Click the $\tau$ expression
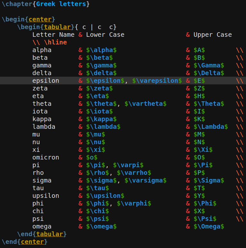This screenshot has width=246, height=248. point(98,188)
